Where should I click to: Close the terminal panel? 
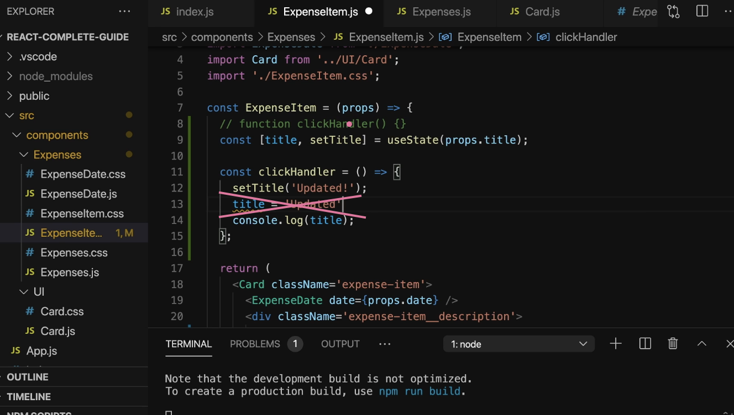point(730,344)
